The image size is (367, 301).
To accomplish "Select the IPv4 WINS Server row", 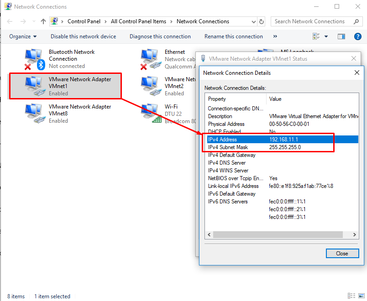I will (282, 170).
